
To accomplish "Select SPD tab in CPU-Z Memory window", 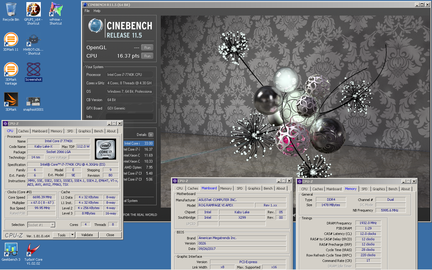I will (364, 189).
